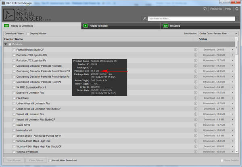This screenshot has width=242, height=167.
Task: Show info for Urban Wear M4 Unimesh Fits StudioCF
Action: click(x=196, y=109)
